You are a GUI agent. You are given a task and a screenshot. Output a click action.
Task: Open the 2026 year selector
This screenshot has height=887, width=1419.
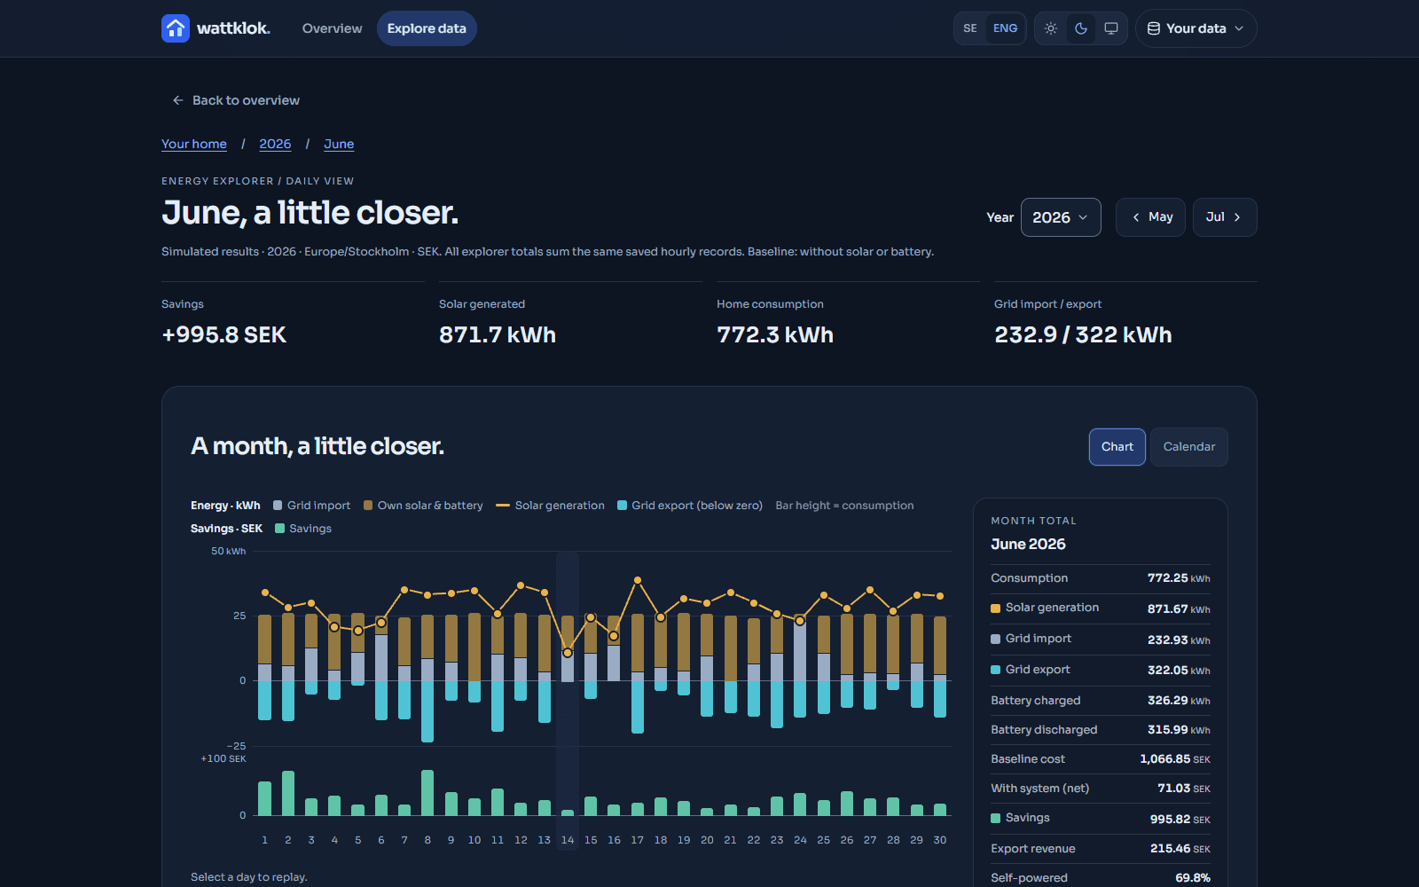(1061, 217)
